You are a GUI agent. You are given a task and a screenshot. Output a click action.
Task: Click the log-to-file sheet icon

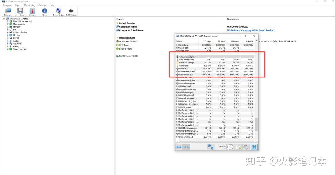click(238, 147)
